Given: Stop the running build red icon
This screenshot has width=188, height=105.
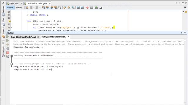Looking at the screenshot, I should click(8, 52).
